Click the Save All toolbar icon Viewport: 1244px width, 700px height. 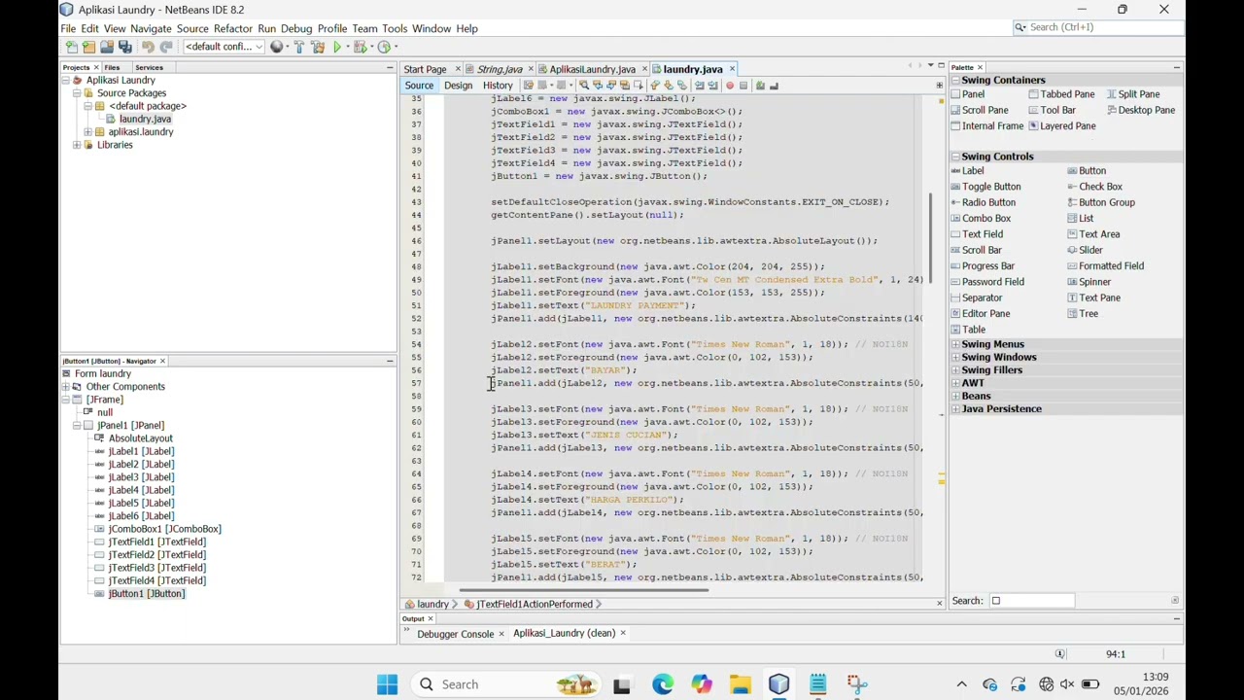point(125,47)
